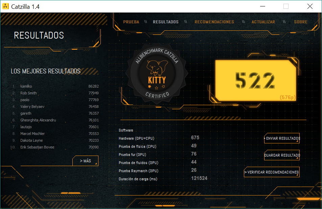
Task: Click the score 70090
Action: (x=93, y=147)
